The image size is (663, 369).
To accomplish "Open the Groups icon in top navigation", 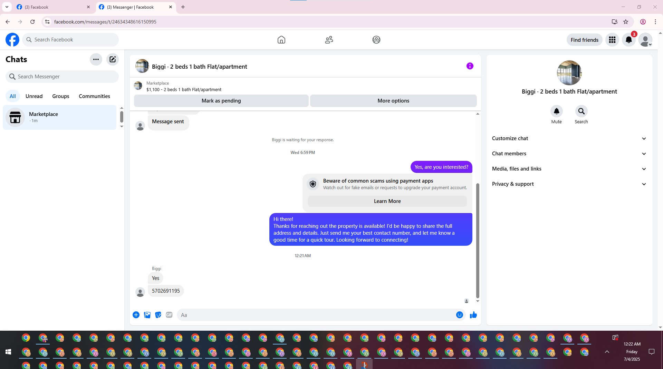I will pos(376,40).
